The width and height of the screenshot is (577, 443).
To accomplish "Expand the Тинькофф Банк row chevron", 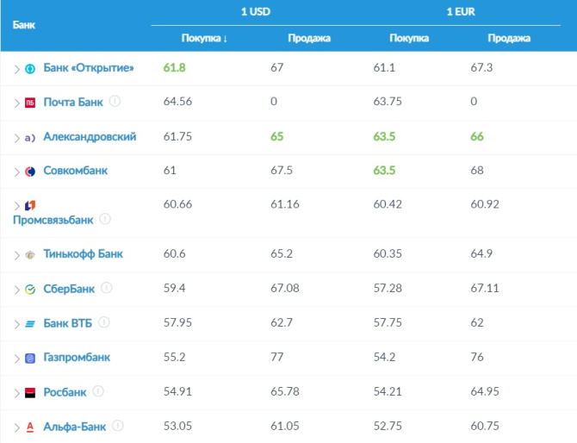I will 16,254.
